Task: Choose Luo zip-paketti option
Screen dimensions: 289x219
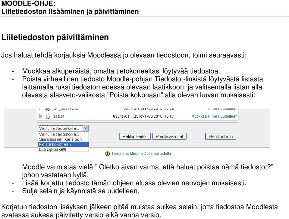Action: click(63, 149)
